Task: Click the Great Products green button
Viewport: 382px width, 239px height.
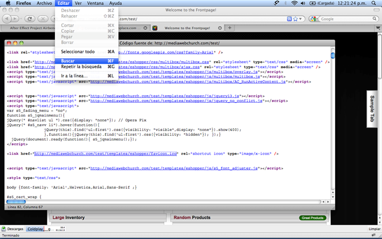Action: coord(313,218)
